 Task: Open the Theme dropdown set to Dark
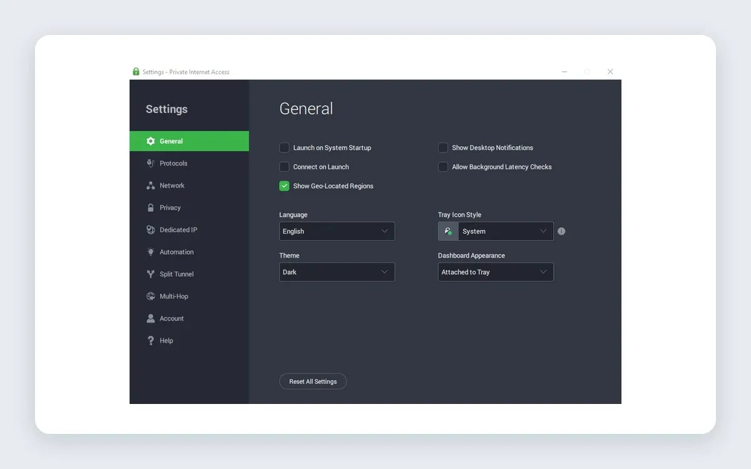click(x=337, y=272)
